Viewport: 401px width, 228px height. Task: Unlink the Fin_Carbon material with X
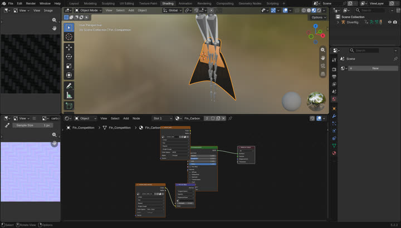pos(223,118)
